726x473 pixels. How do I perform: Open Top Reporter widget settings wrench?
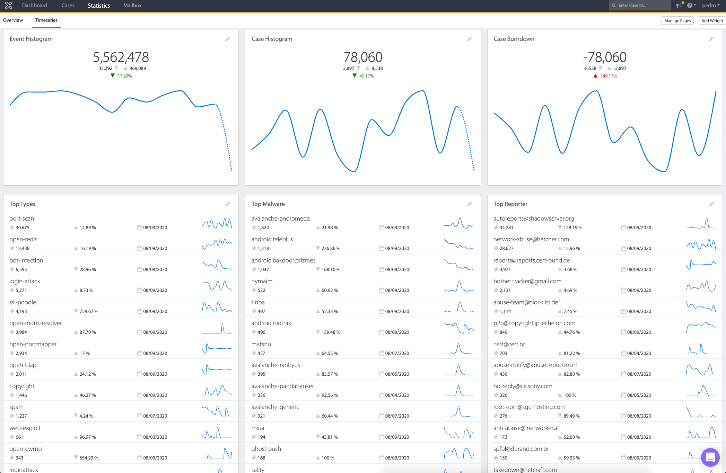(x=711, y=204)
